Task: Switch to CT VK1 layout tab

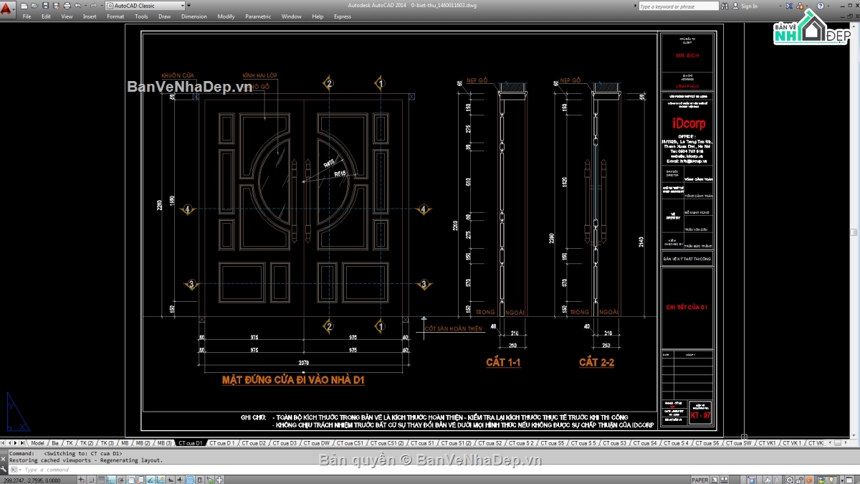Action: pyautogui.click(x=766, y=443)
